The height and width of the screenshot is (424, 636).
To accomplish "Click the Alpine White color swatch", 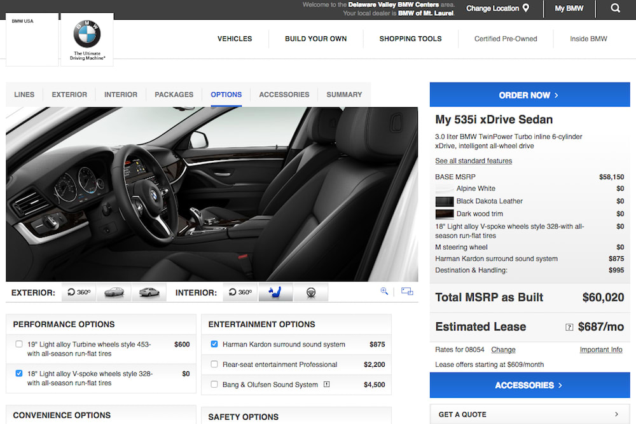I will click(x=445, y=189).
